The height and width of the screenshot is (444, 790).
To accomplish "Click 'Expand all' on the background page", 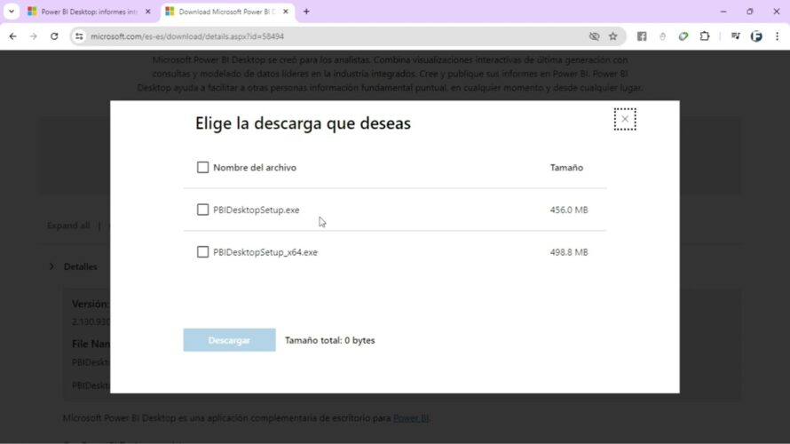I will (68, 226).
